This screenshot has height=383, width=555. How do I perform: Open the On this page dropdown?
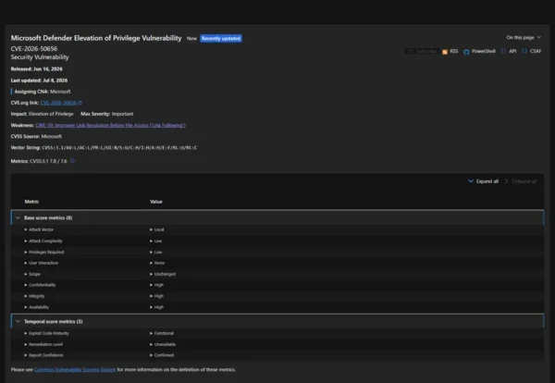click(x=524, y=37)
